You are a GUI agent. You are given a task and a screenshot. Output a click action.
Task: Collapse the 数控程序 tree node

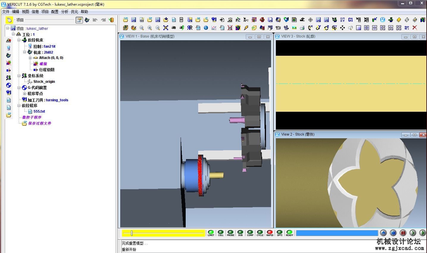(x=19, y=105)
